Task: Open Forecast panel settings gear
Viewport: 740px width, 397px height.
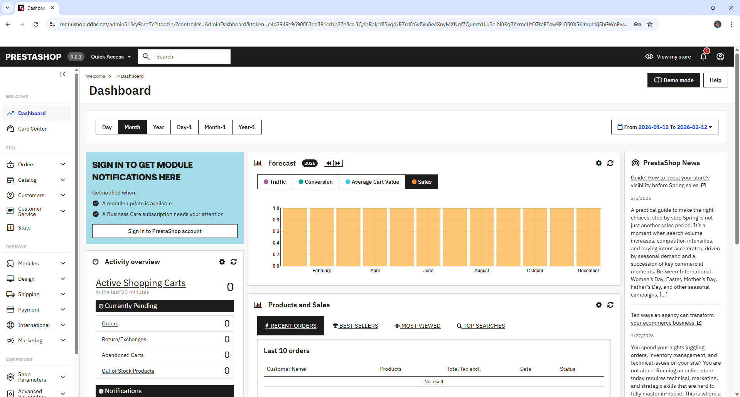Action: (x=598, y=163)
